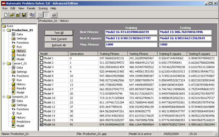Viewport: 219px width, 137px height.
Task: Sort by Training Fitness column header
Action: coord(113,54)
